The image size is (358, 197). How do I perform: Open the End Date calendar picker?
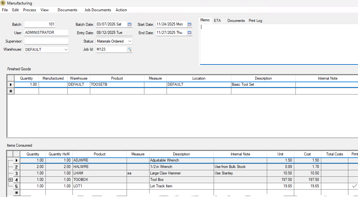click(189, 33)
